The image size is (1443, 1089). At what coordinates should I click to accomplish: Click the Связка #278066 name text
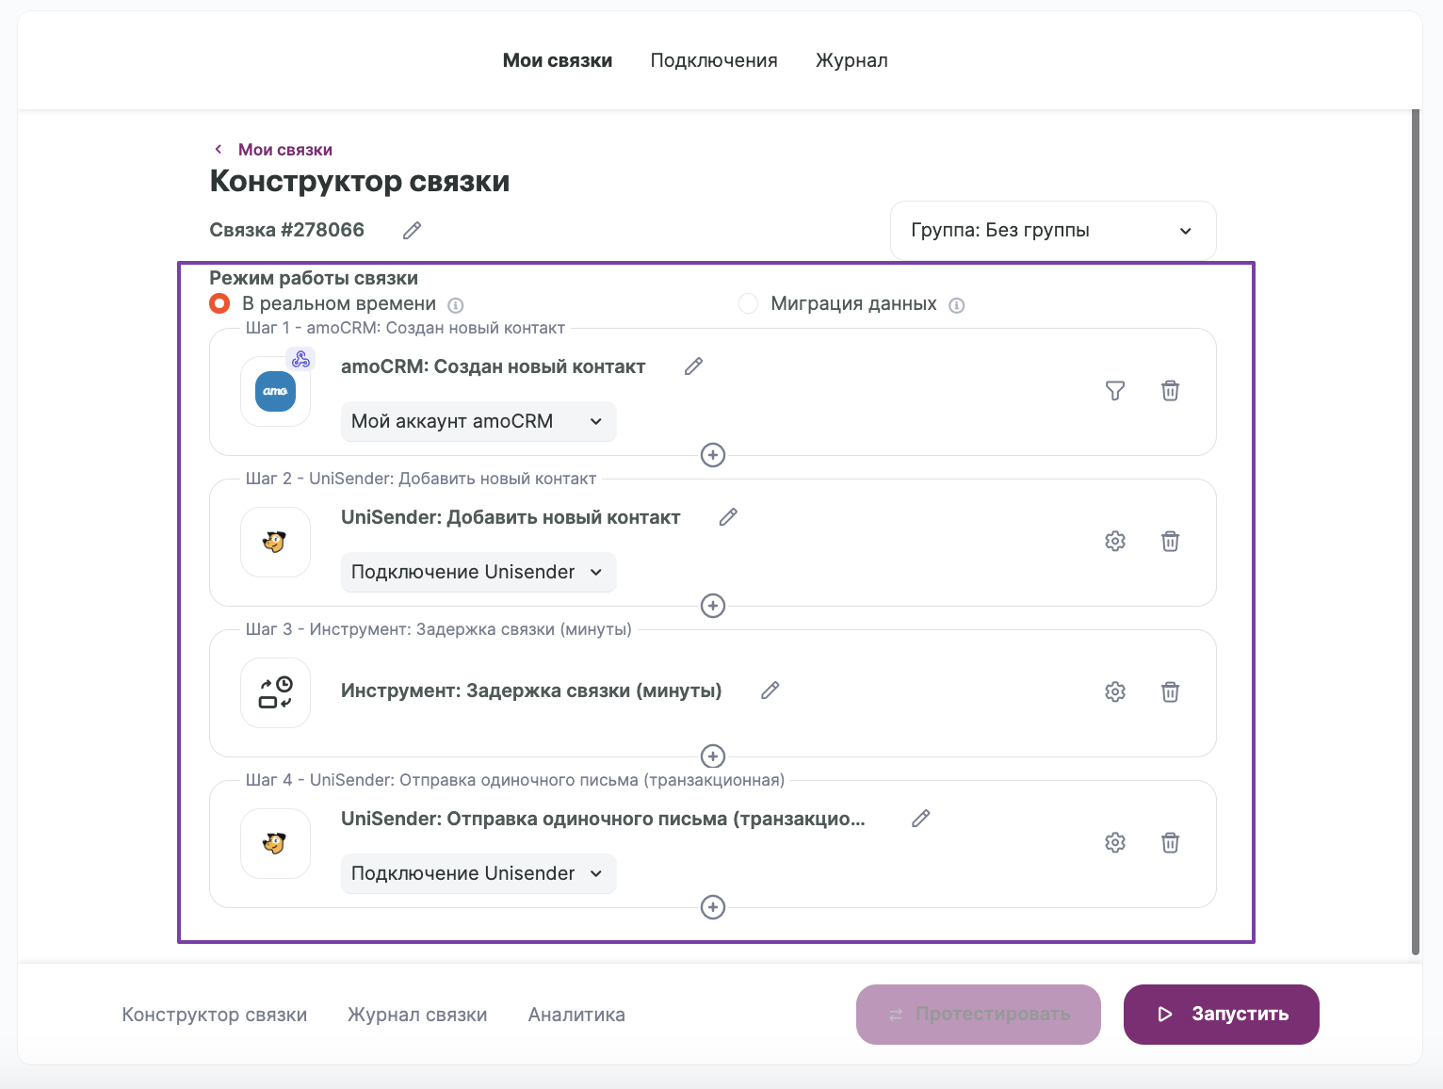(x=287, y=230)
